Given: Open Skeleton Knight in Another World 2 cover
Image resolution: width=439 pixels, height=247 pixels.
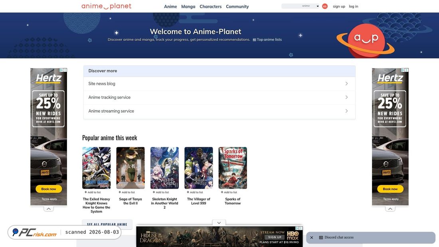Looking at the screenshot, I should (164, 168).
